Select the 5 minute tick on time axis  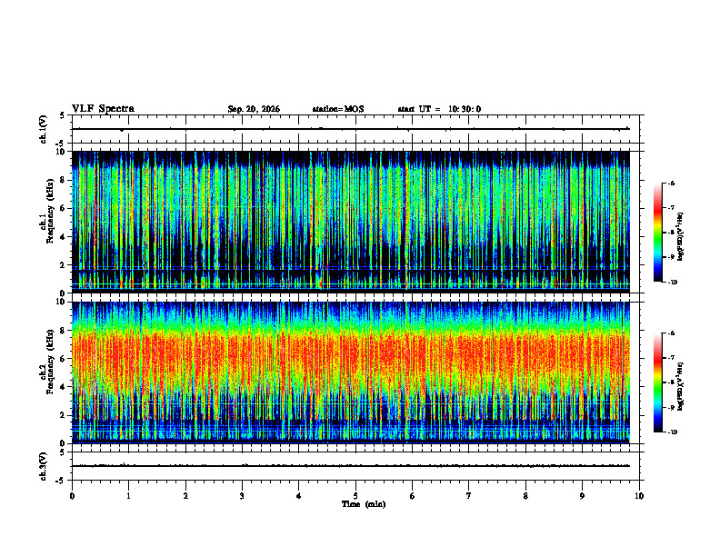(x=355, y=496)
